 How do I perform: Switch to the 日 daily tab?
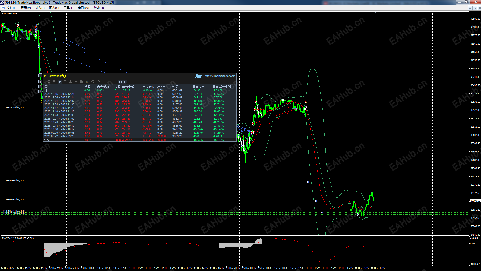point(54,82)
